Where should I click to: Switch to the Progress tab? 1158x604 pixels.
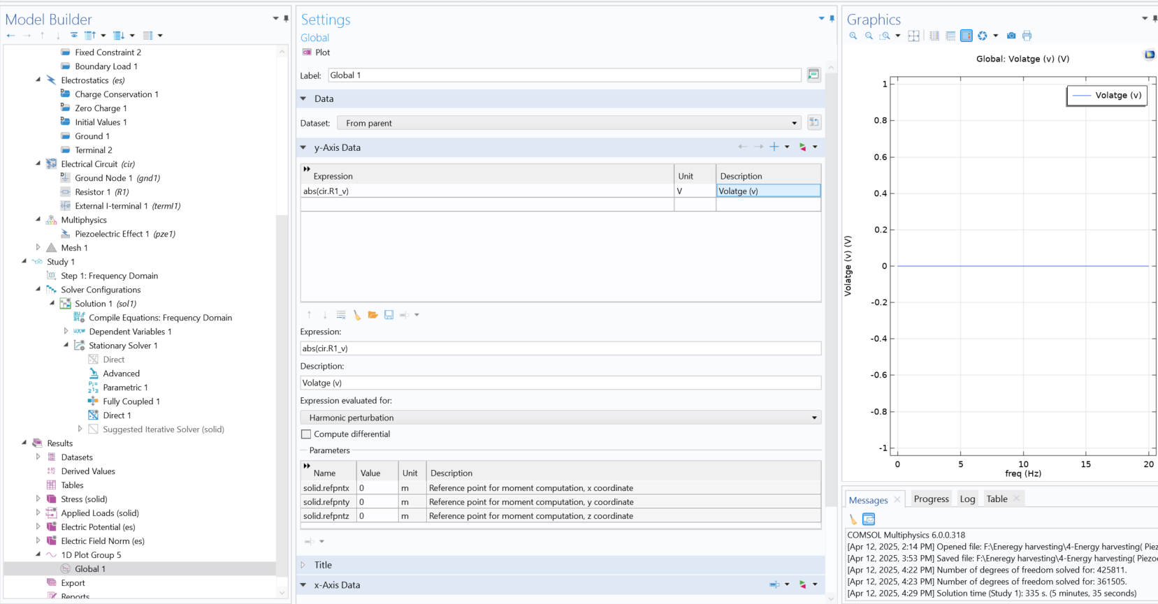[x=931, y=499]
